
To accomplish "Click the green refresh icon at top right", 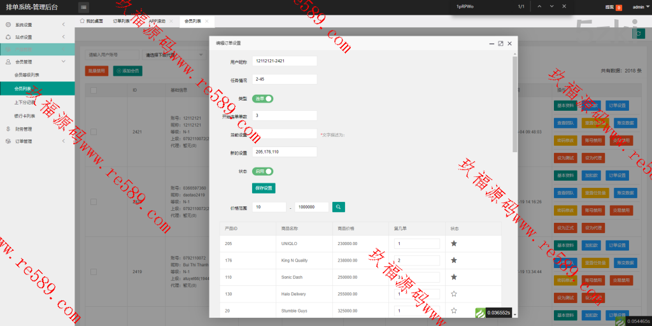I will click(638, 34).
